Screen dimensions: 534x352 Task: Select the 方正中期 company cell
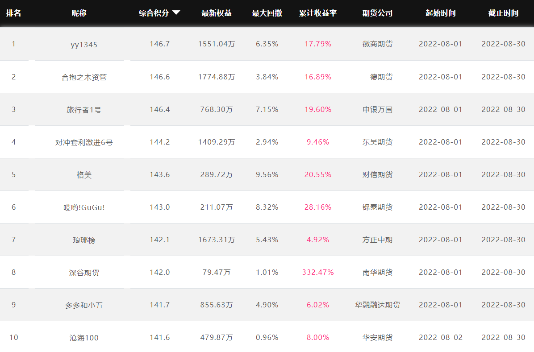377,240
